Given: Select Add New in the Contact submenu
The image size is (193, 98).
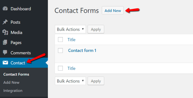Looking at the screenshot, I should pos(11,82).
